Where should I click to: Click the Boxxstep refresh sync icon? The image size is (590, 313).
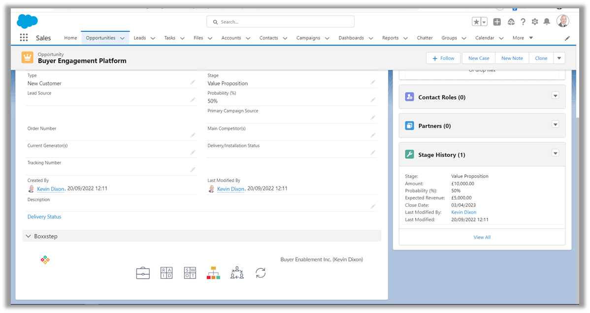click(x=261, y=273)
